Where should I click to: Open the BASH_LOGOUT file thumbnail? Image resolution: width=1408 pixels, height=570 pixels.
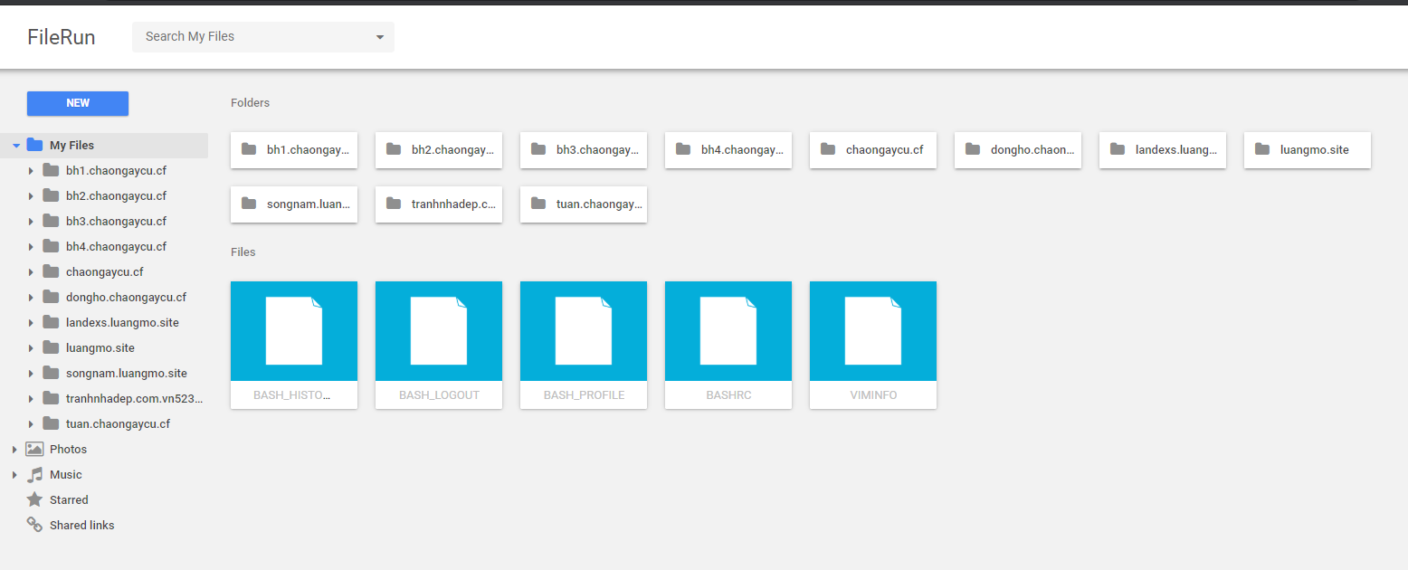[439, 331]
